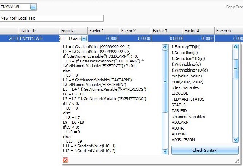
Task: Click the Table ID column header
Action: (39, 31)
